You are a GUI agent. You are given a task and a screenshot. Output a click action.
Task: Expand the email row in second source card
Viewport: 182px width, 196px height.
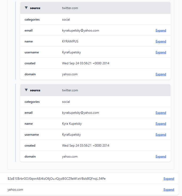(x=161, y=113)
